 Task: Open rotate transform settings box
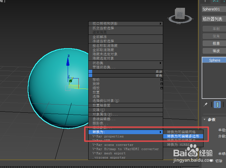click(162, 84)
